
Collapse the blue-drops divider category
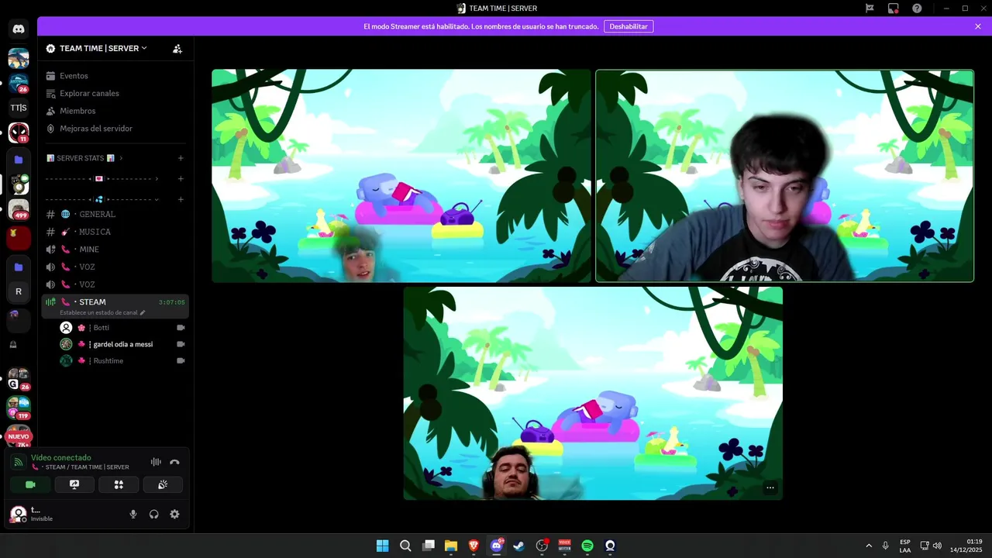click(x=102, y=199)
